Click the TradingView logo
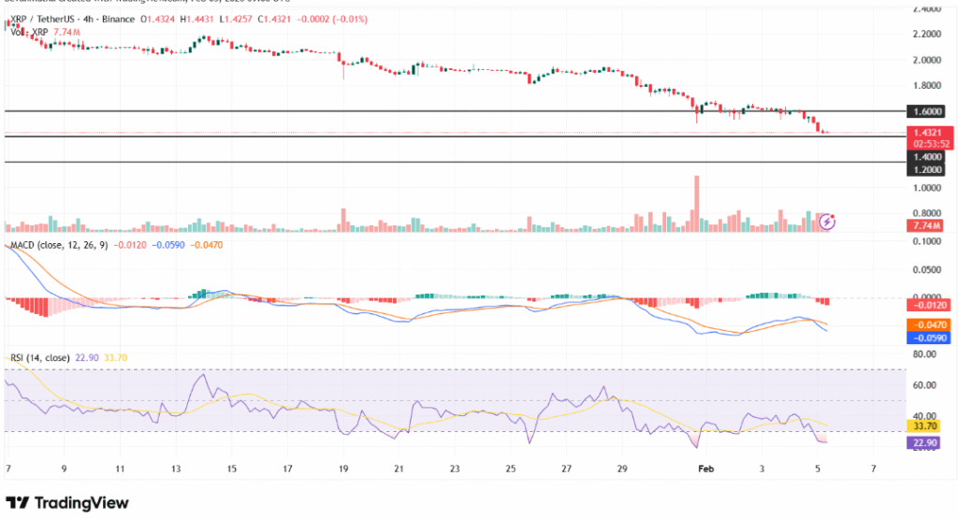Viewport: 958px width, 519px height. (67, 502)
